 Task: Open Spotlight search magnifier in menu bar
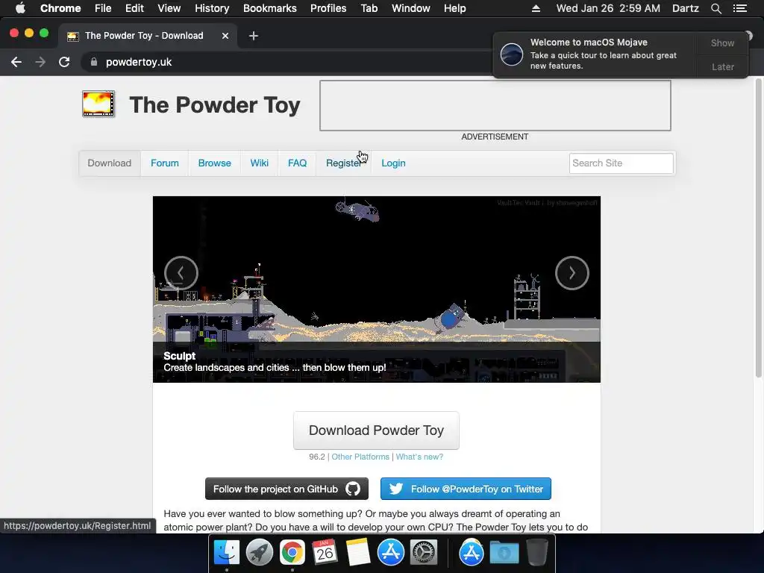pos(716,8)
